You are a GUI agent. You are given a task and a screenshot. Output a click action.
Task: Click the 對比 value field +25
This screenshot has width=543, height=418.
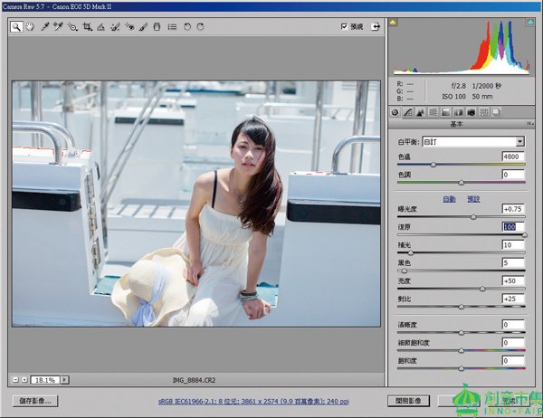(513, 299)
